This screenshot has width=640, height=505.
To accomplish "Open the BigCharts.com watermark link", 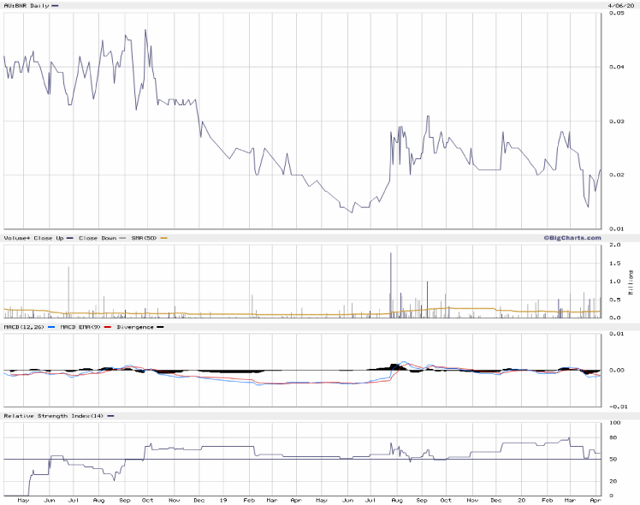I will coord(572,238).
